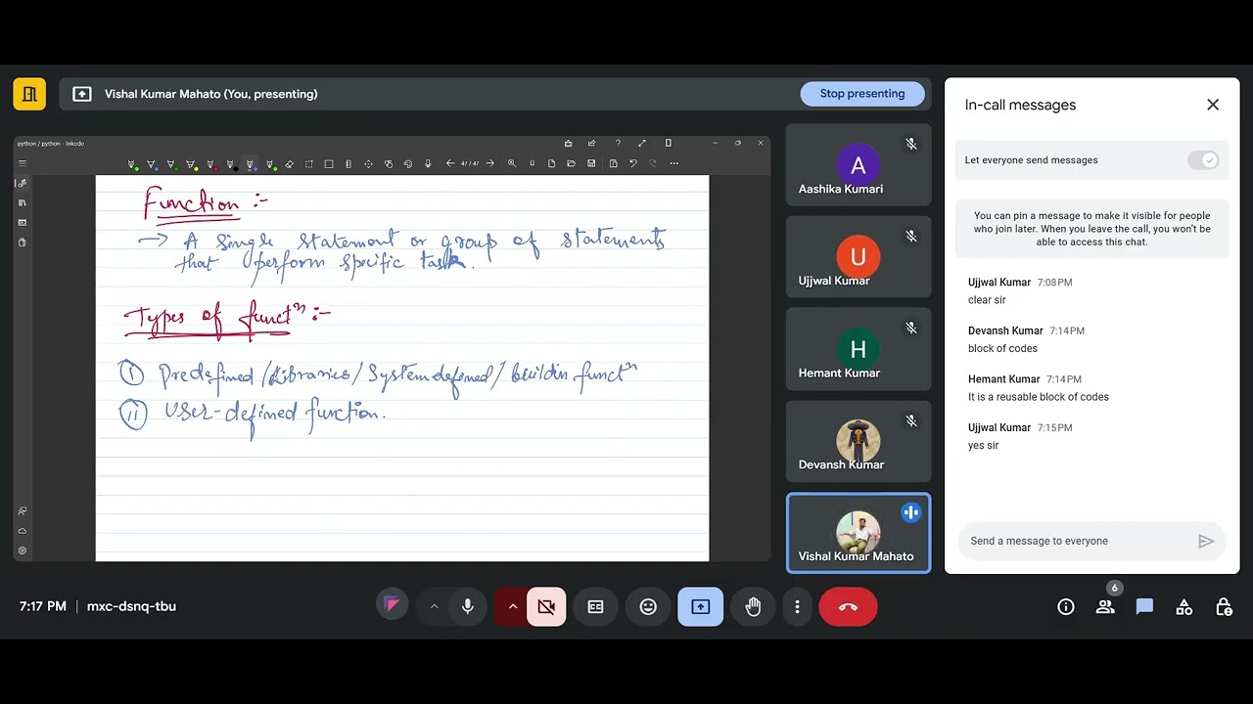Screen dimensions: 1253x704
Task: Click the effects button beside the caret
Action: (392, 605)
